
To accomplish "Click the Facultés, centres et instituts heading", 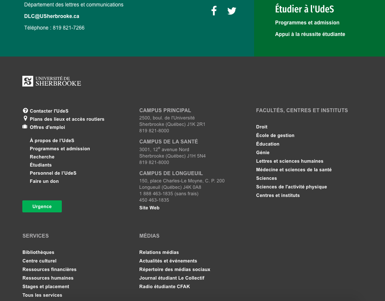I will click(x=302, y=110).
